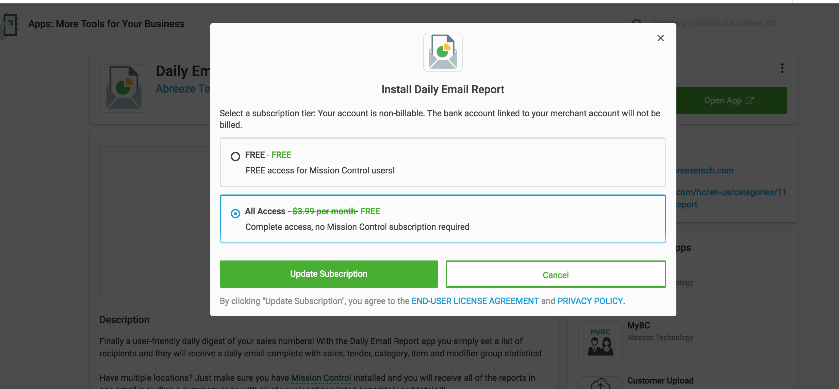The image size is (839, 389).
Task: Open the abreezetech.com website link
Action: (x=705, y=170)
